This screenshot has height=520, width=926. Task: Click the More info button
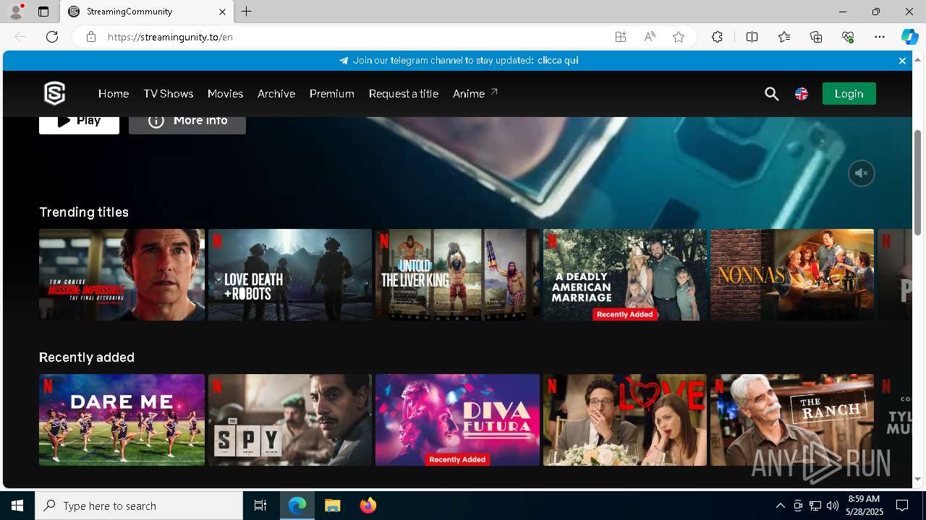click(187, 125)
